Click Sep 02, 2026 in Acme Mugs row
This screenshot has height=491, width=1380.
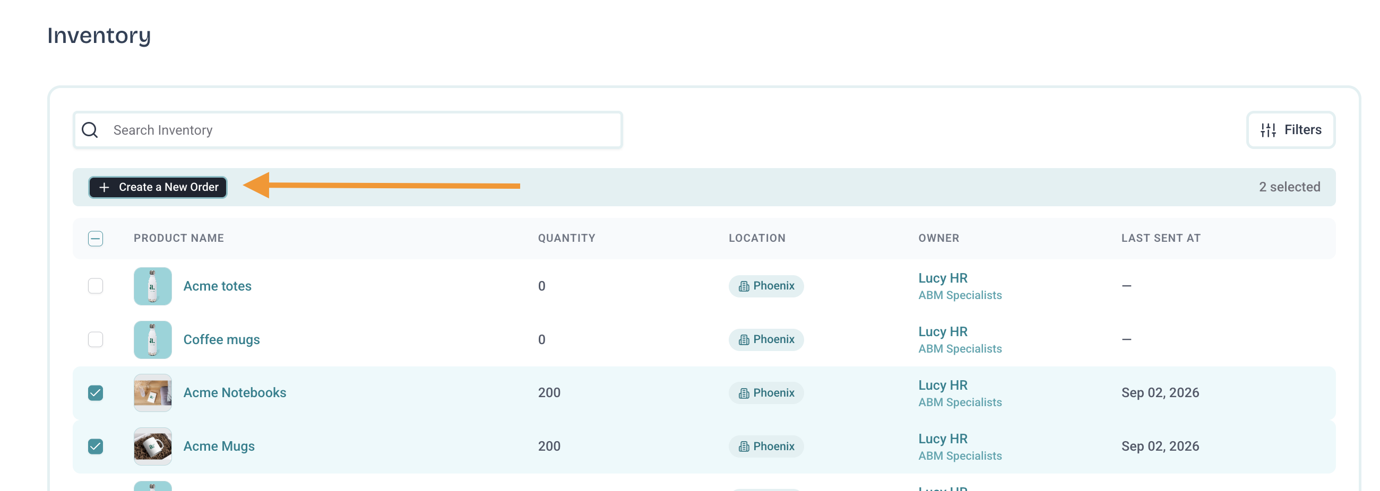tap(1160, 446)
